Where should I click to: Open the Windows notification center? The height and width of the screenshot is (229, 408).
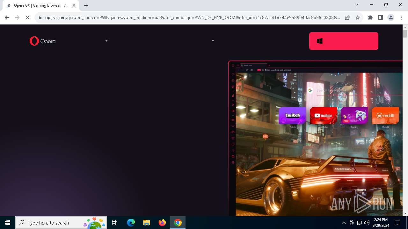pyautogui.click(x=398, y=223)
